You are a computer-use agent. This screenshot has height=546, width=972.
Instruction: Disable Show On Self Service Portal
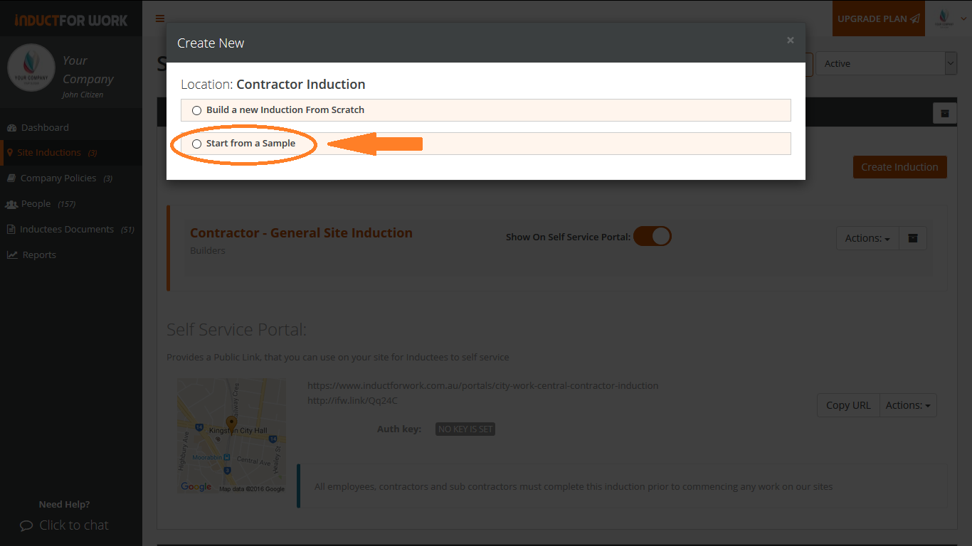click(652, 235)
